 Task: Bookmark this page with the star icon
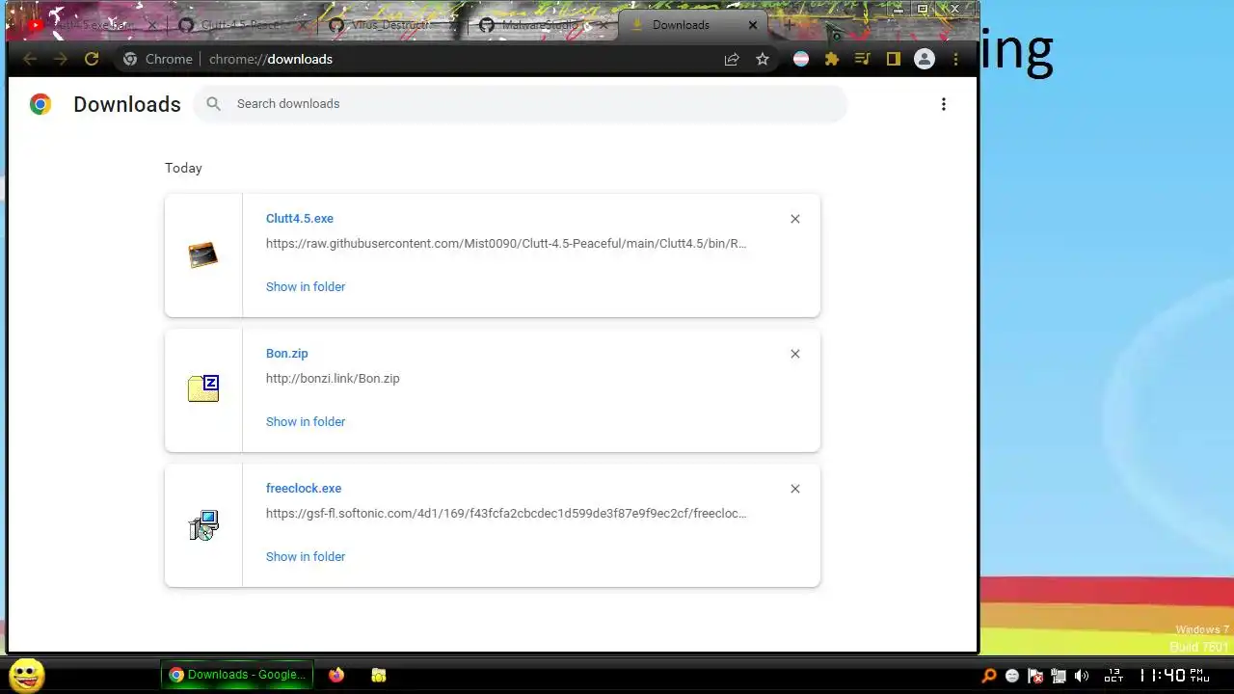pyautogui.click(x=763, y=59)
